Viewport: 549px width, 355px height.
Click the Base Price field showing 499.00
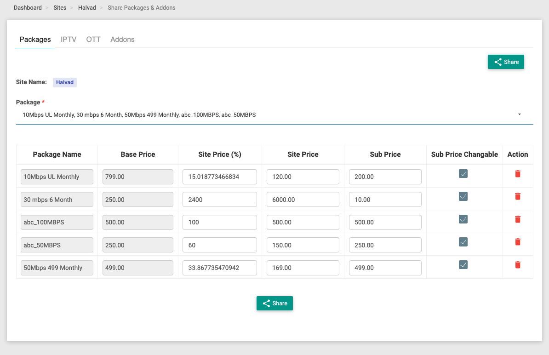[x=137, y=268]
